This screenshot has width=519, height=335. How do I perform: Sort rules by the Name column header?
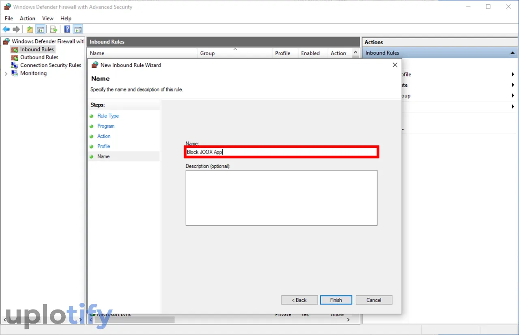tap(142, 53)
